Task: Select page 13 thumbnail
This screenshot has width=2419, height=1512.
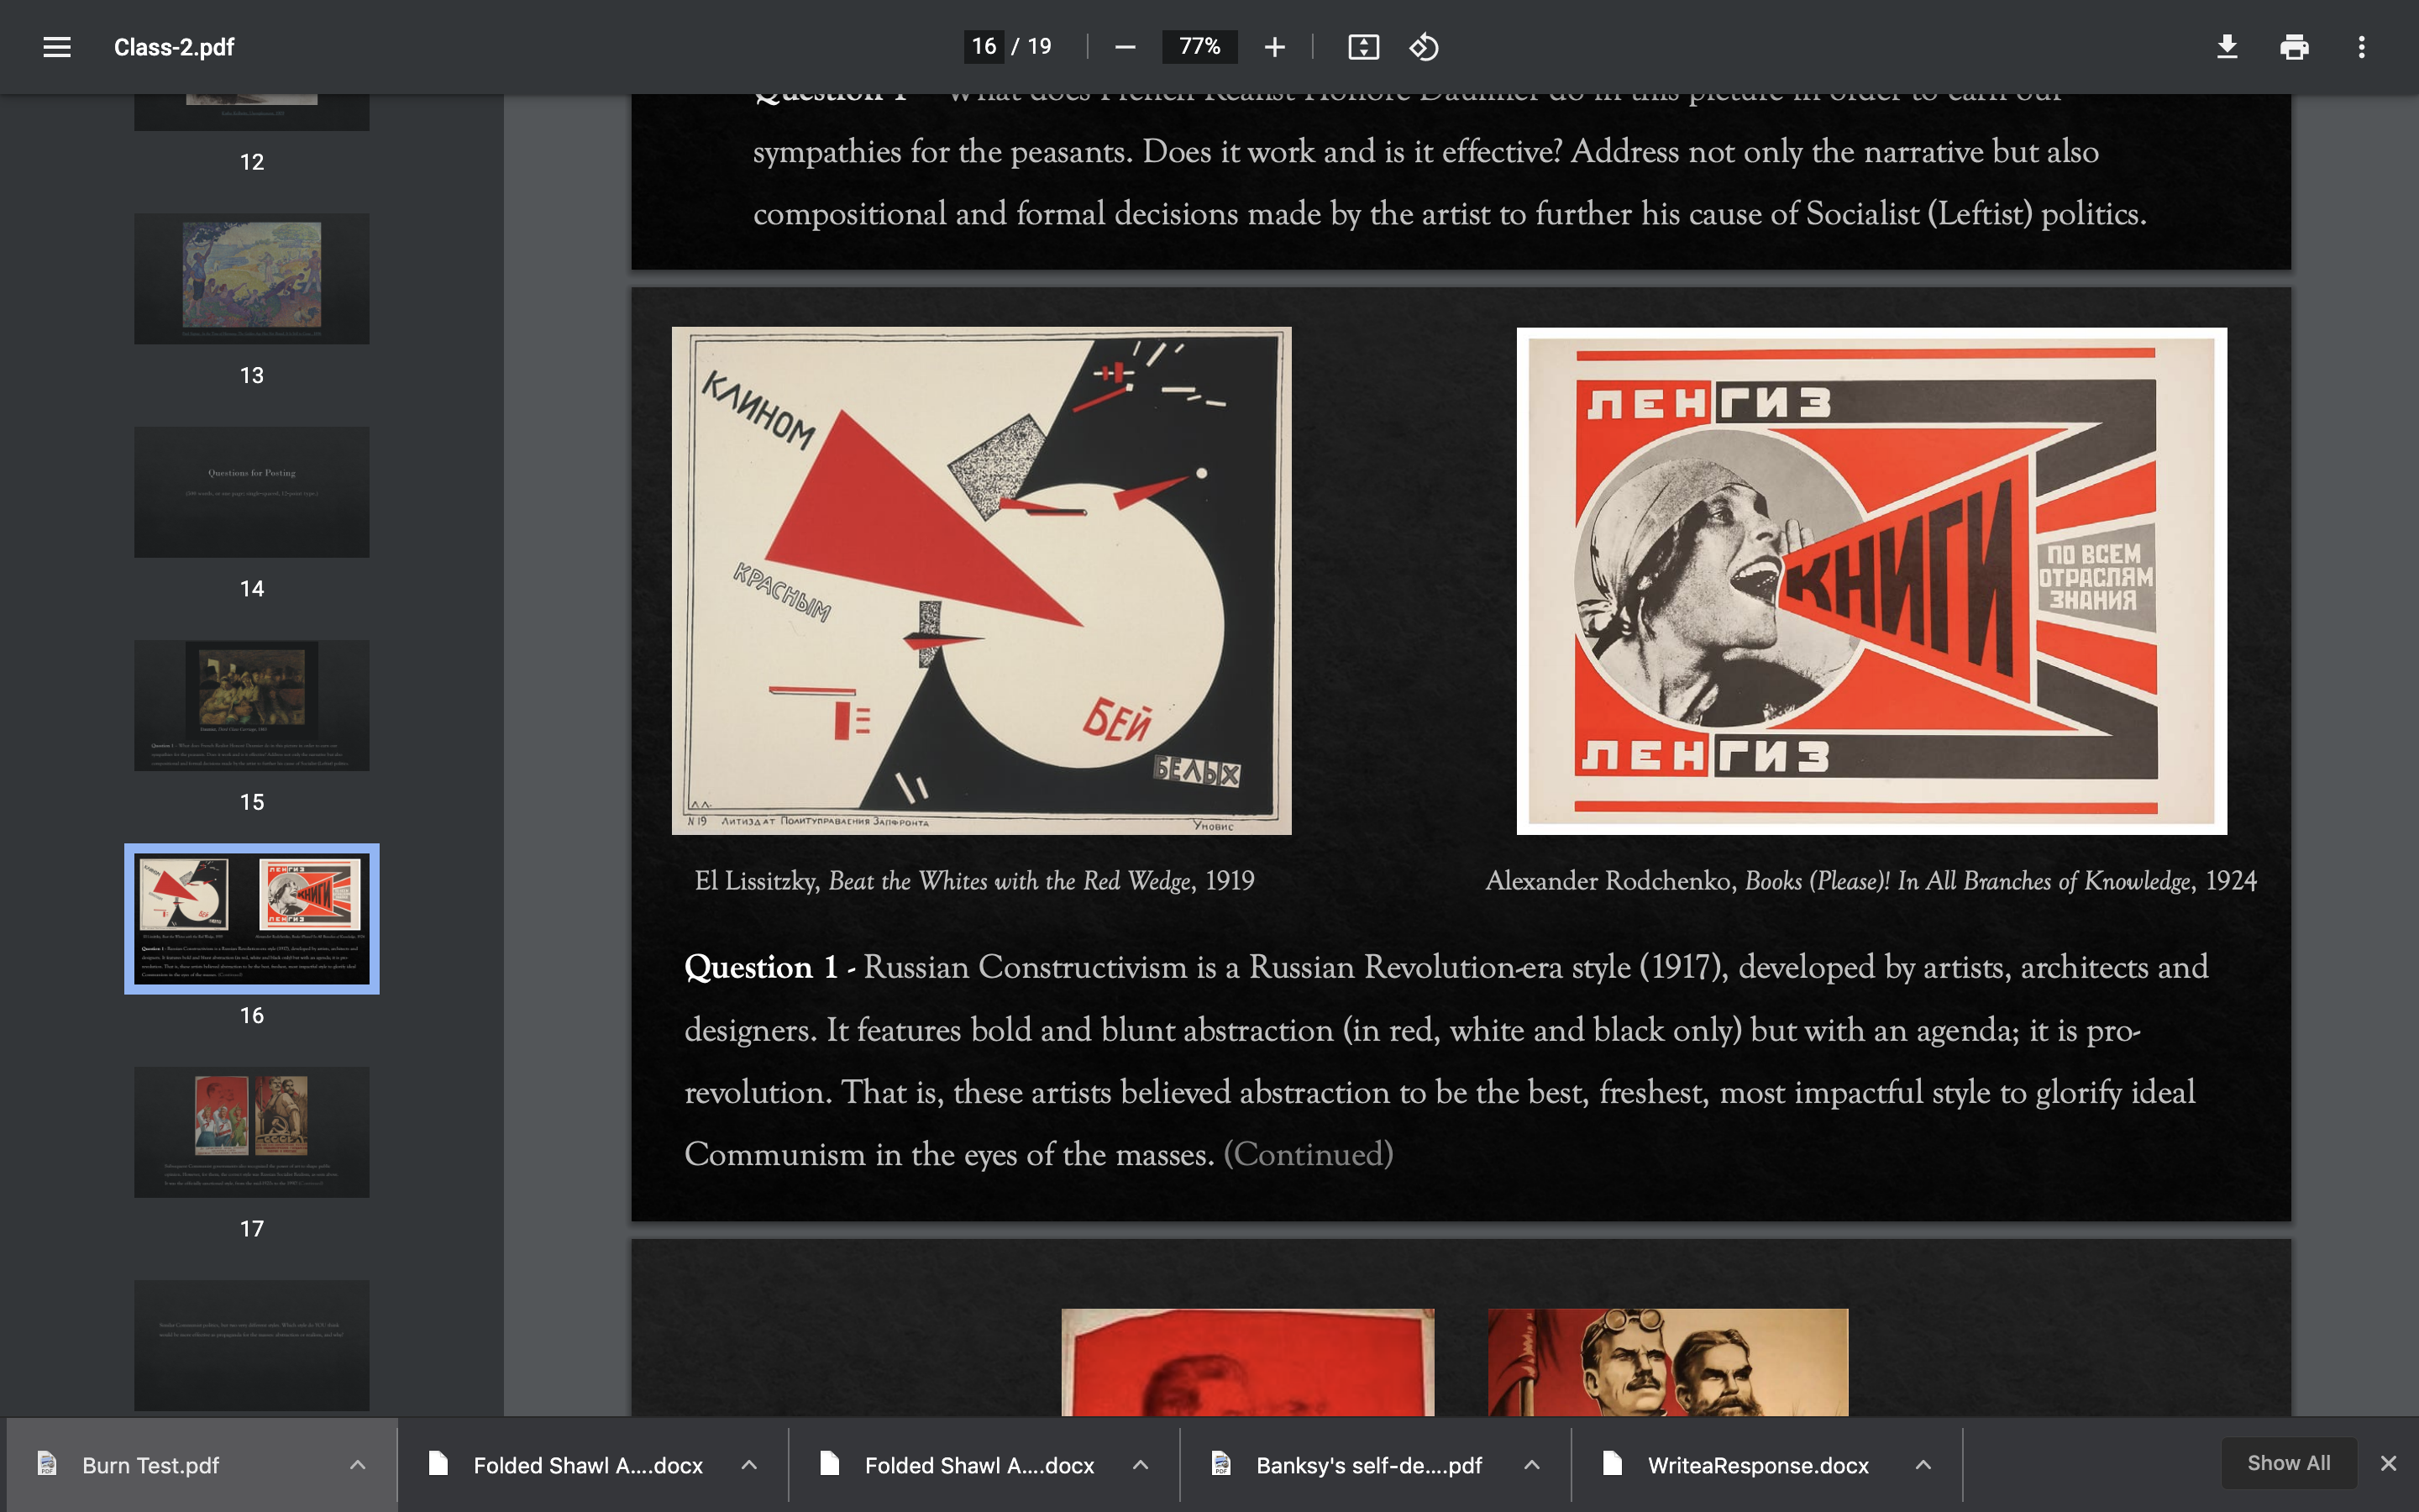Action: 252,278
